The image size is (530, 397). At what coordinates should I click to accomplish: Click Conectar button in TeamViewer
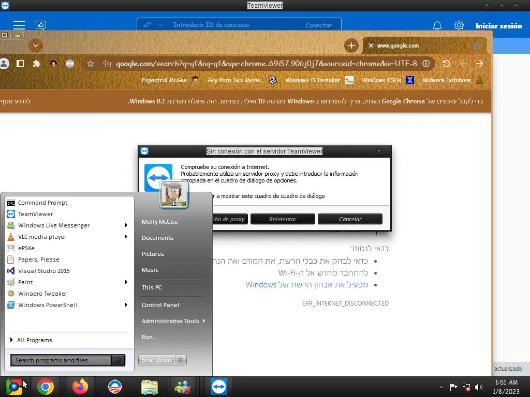[x=319, y=25]
